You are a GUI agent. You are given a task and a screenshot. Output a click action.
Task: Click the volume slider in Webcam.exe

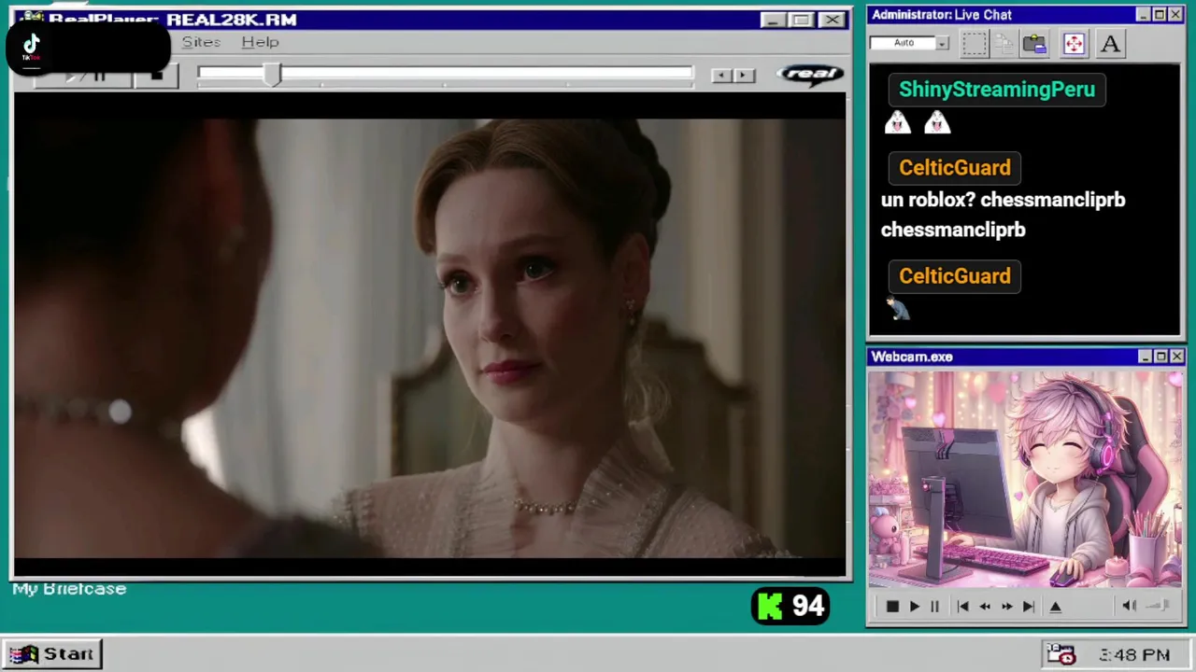point(1158,606)
